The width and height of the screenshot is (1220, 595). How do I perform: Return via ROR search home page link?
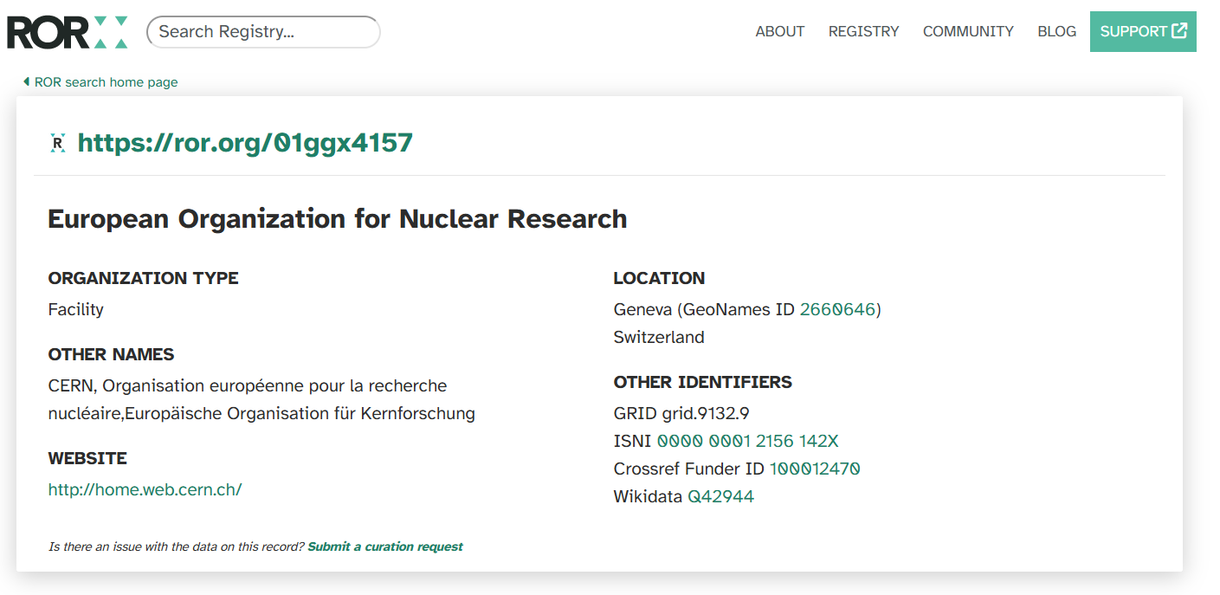[x=106, y=82]
